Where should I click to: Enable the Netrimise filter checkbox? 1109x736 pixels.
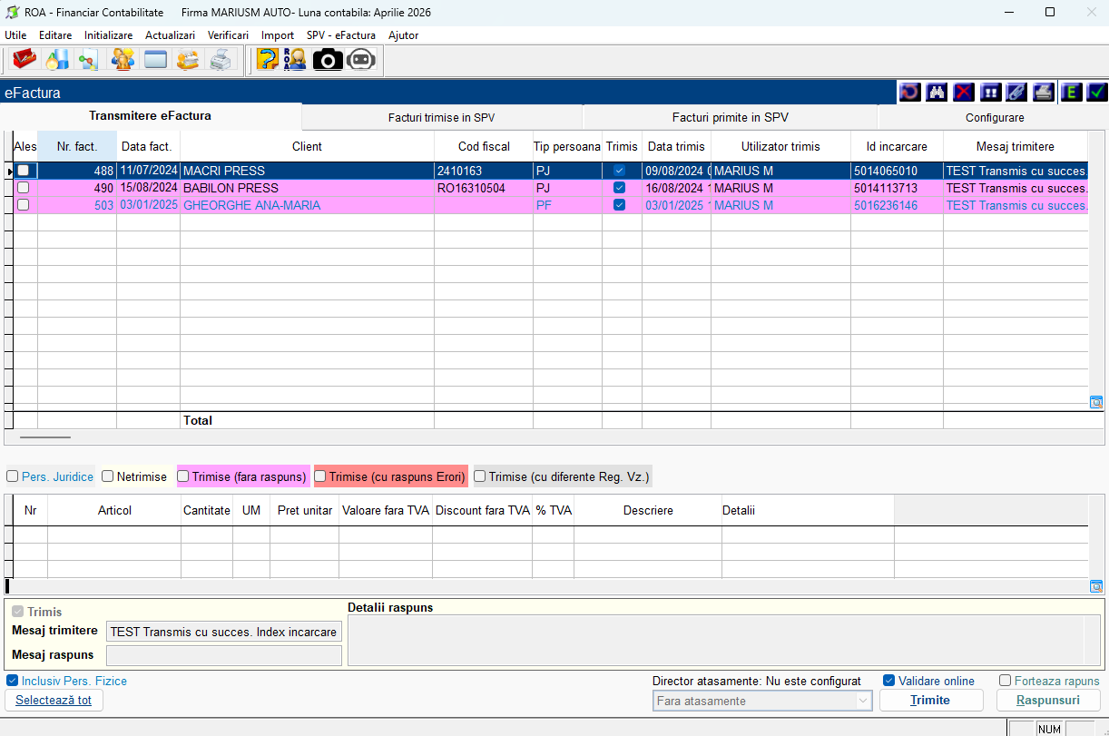click(x=107, y=476)
